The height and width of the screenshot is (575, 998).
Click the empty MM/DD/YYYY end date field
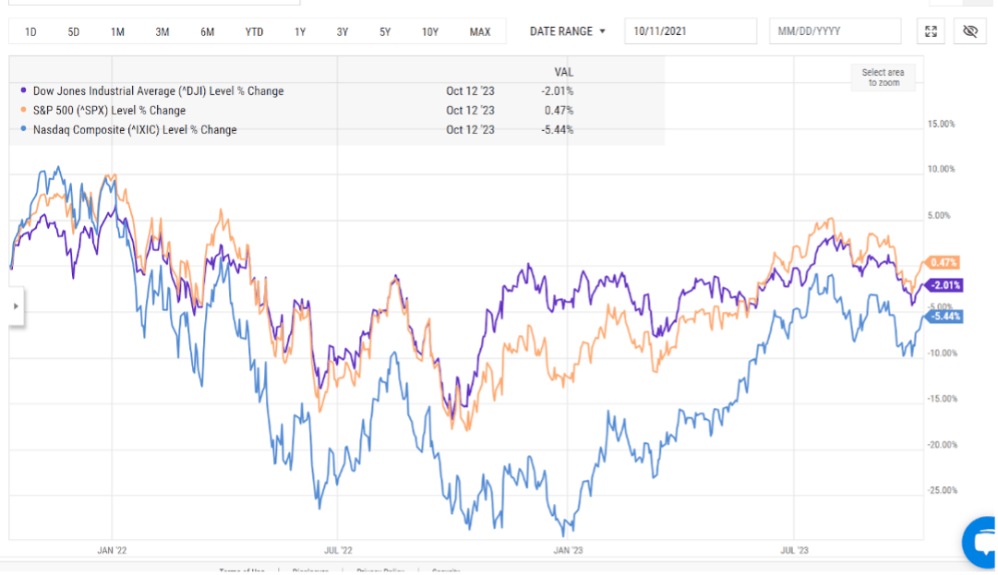coord(835,31)
